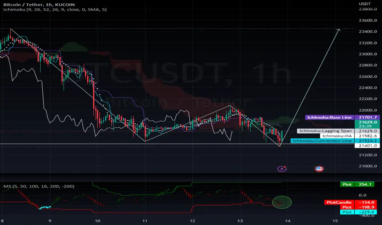Screen dimensions: 382x225
Task: Click the 21582.6 MA price tag
Action: pos(368,136)
